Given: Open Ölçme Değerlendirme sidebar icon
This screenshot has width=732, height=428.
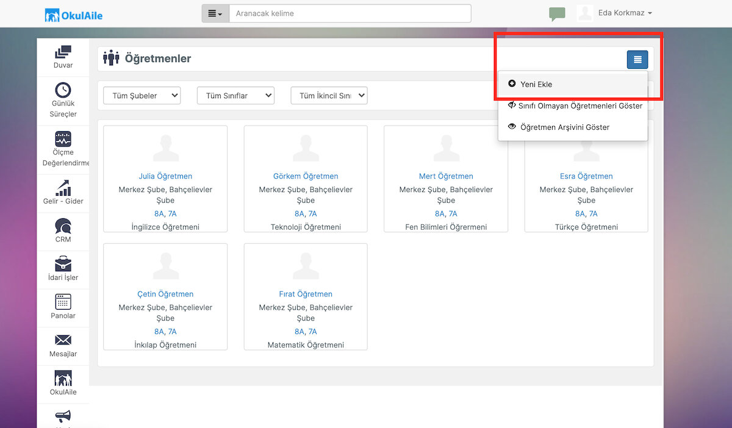Looking at the screenshot, I should [x=63, y=139].
